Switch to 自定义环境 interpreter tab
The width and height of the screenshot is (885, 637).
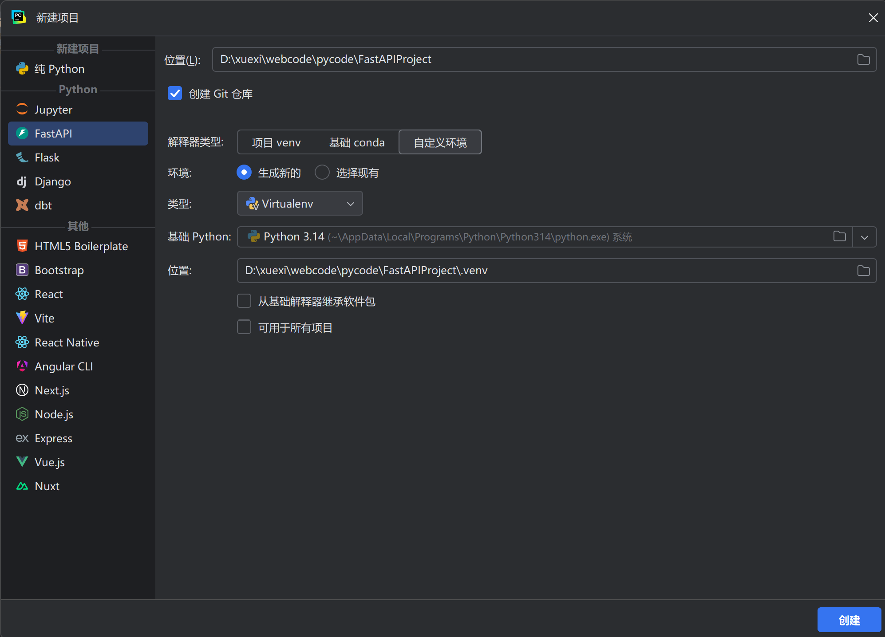(440, 142)
